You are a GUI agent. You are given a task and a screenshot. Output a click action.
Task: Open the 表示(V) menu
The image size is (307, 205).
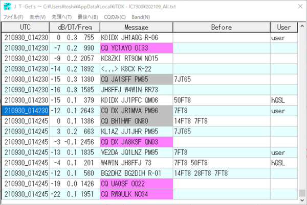tap(37, 17)
